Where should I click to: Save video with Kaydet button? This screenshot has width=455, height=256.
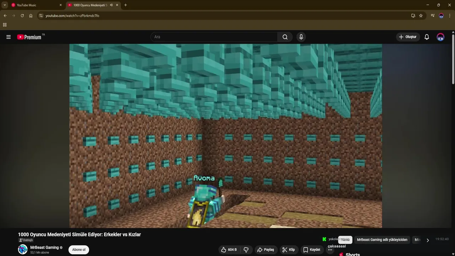tap(312, 250)
